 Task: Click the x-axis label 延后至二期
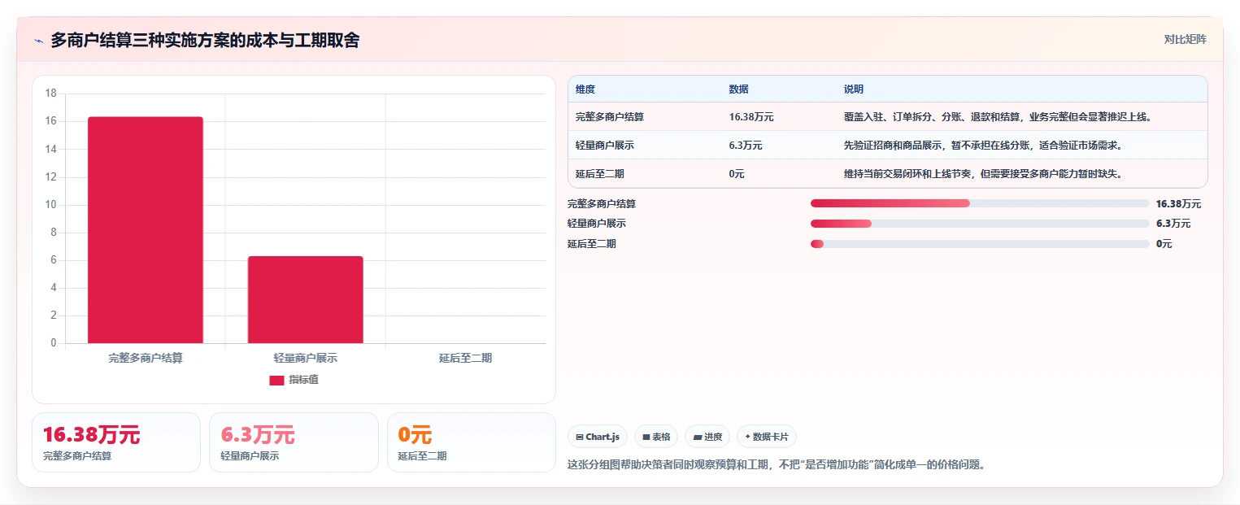pos(465,358)
